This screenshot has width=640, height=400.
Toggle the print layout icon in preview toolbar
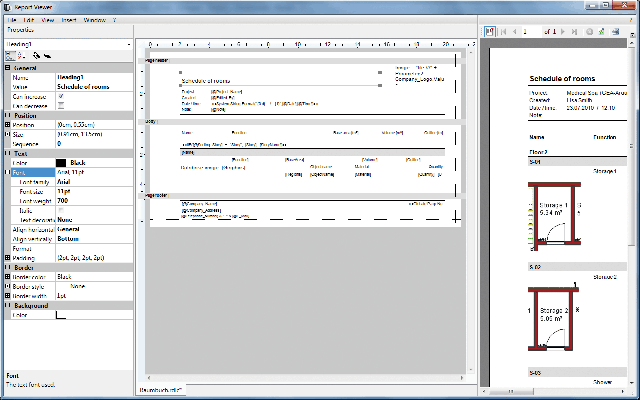[x=490, y=31]
